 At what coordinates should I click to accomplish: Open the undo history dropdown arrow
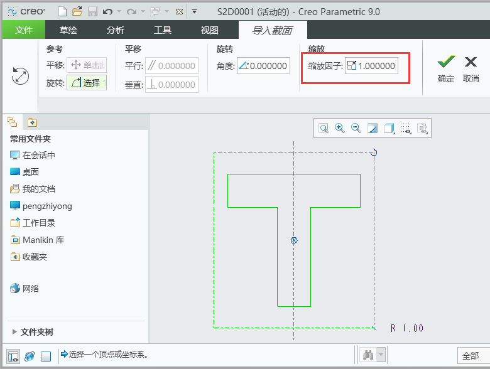point(119,11)
